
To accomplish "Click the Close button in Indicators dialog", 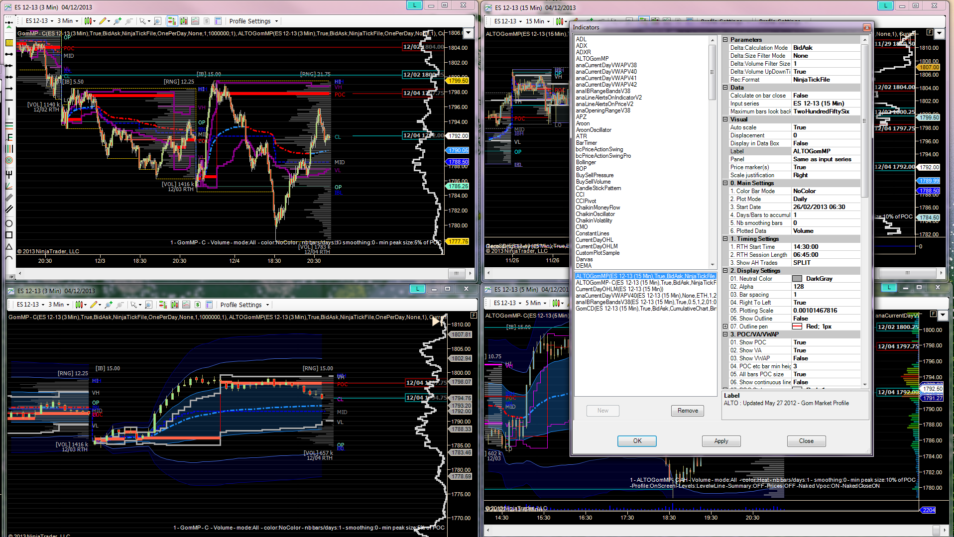I will click(806, 441).
